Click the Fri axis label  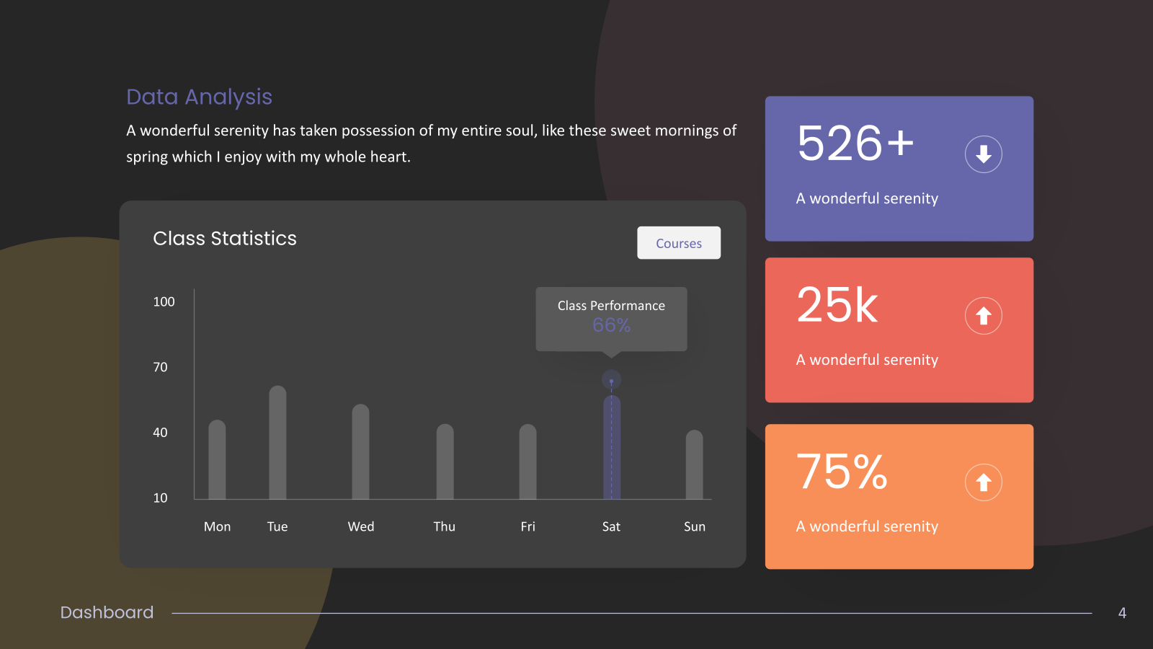pos(528,526)
